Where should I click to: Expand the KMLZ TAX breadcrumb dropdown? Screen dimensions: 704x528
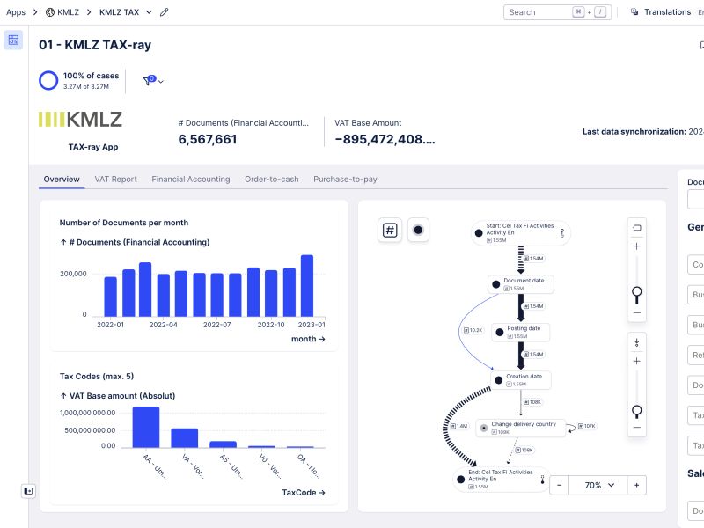pos(149,12)
